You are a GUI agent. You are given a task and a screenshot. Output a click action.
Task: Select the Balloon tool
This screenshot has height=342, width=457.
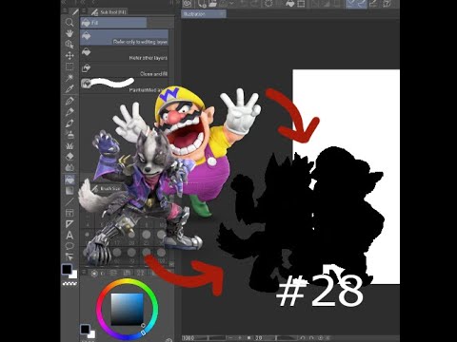[70, 246]
